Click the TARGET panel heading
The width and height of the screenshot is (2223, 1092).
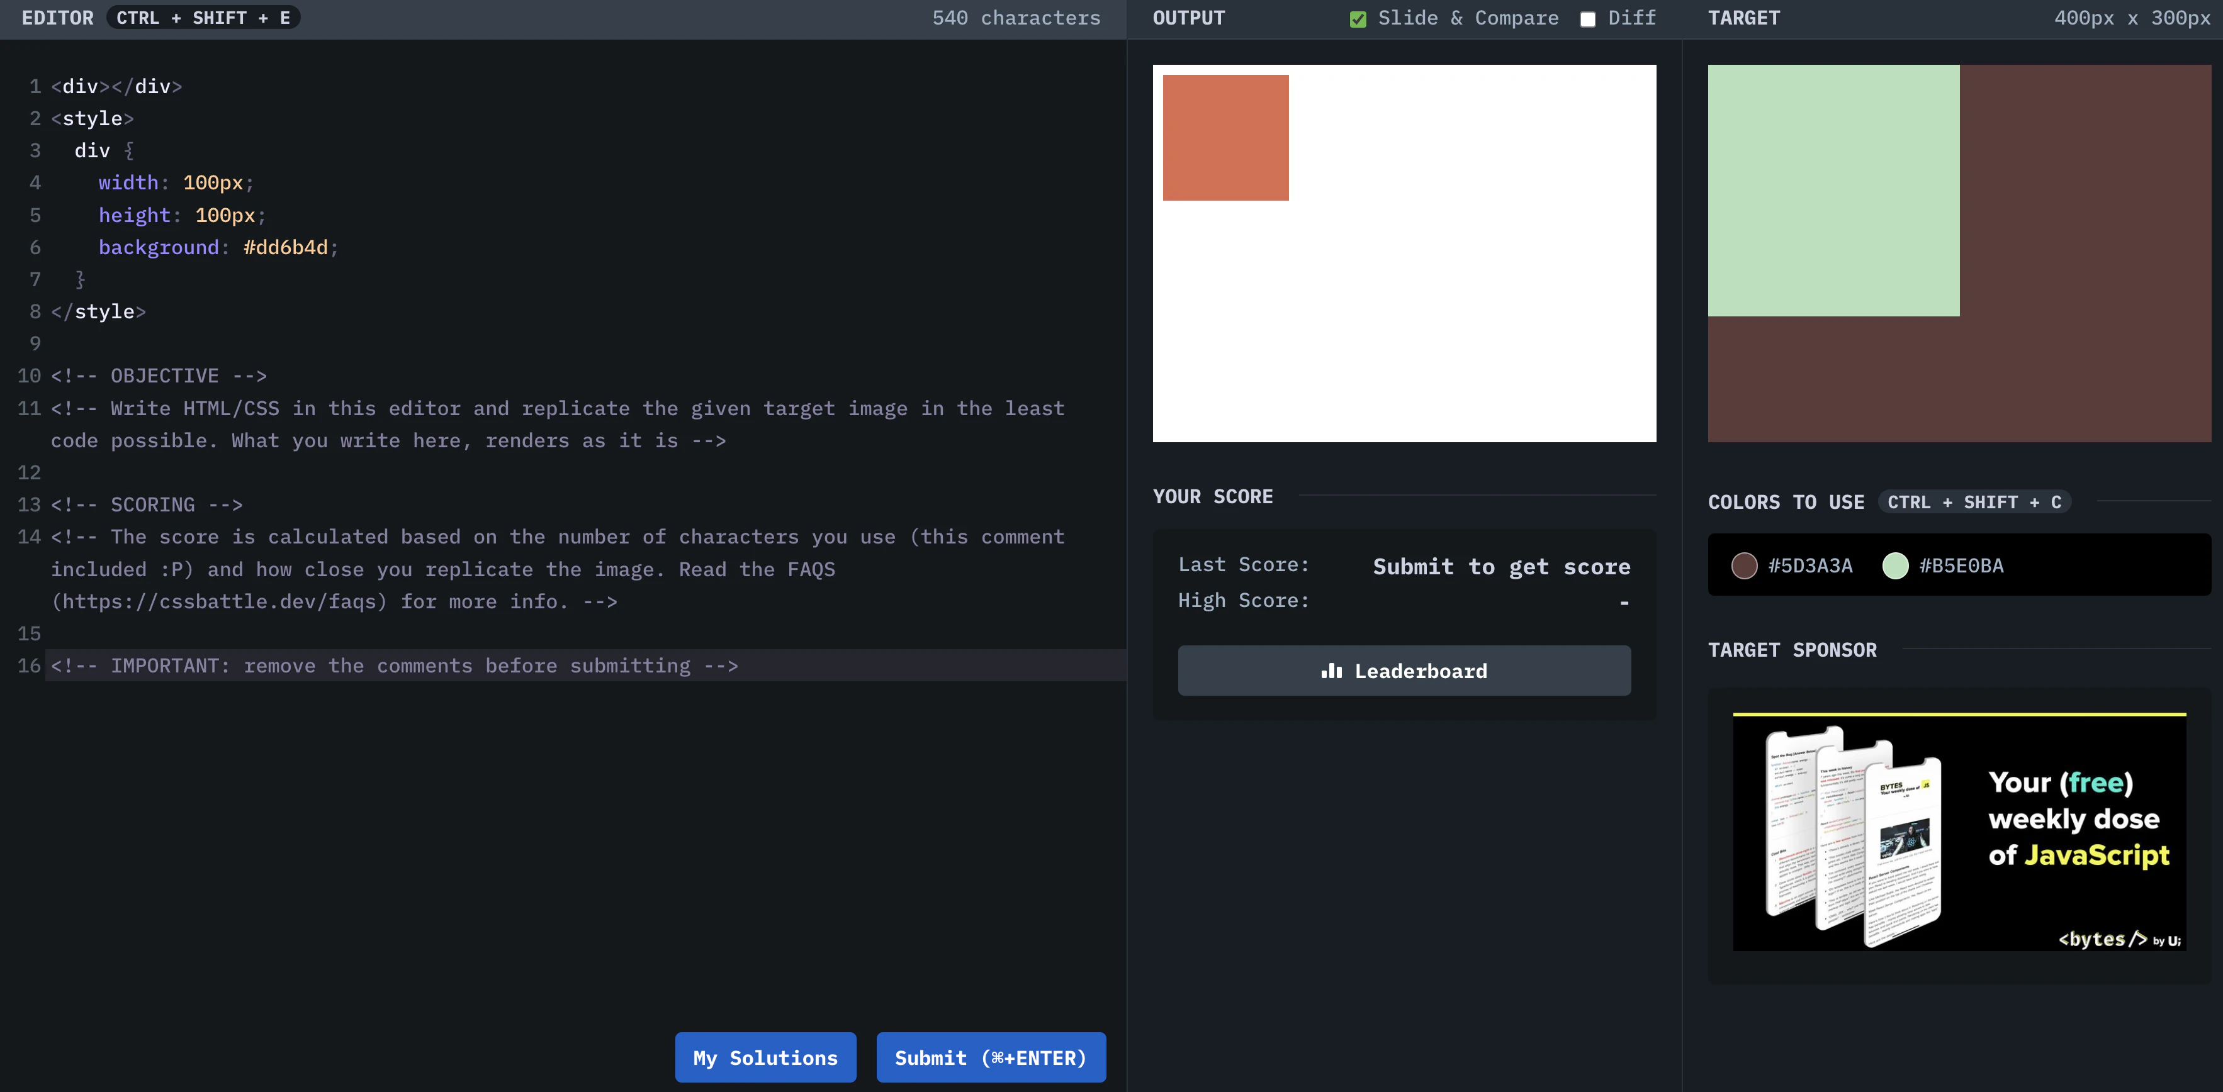1743,17
